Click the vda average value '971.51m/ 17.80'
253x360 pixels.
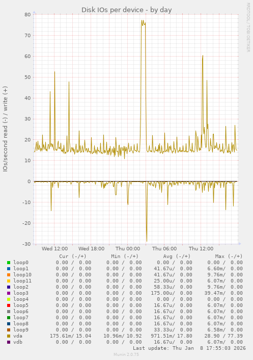tap(172, 336)
